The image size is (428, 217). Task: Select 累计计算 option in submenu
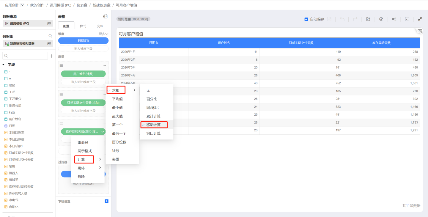click(153, 116)
